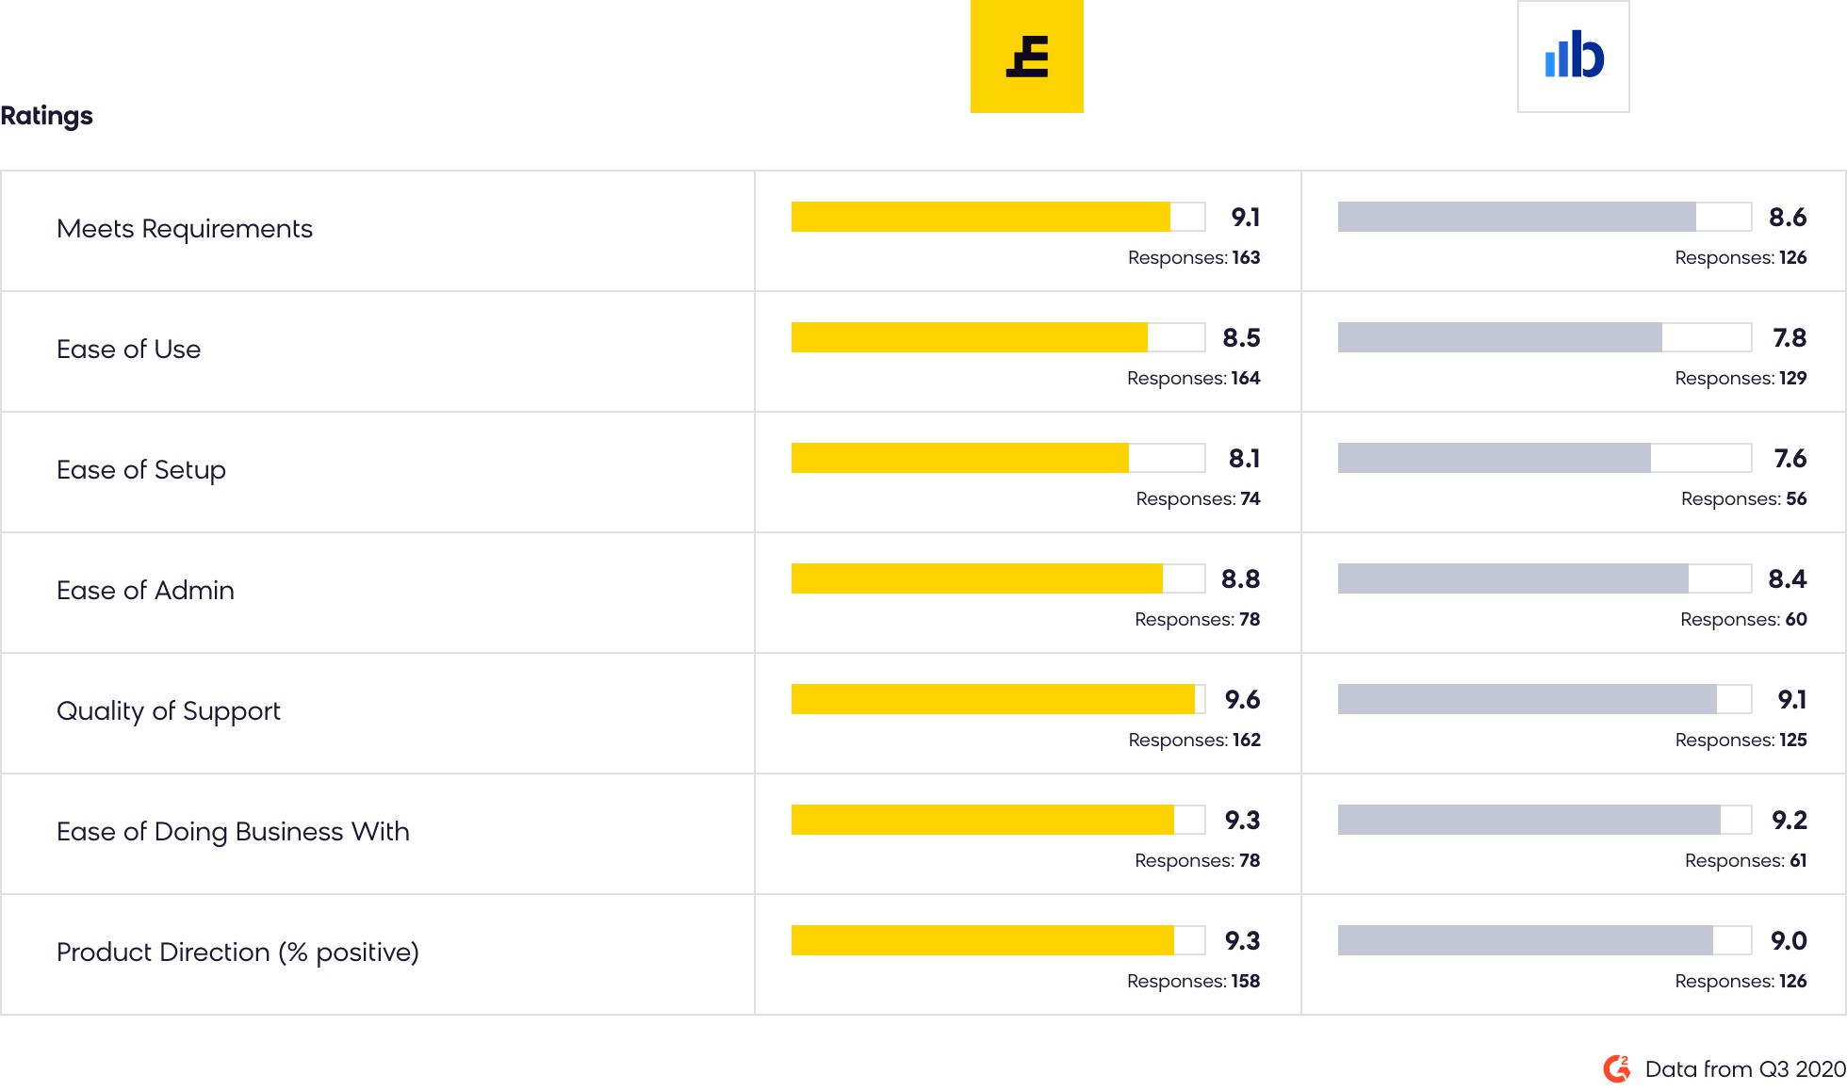The height and width of the screenshot is (1091, 1847).
Task: Click Product Direction (% positive) label
Action: click(237, 953)
